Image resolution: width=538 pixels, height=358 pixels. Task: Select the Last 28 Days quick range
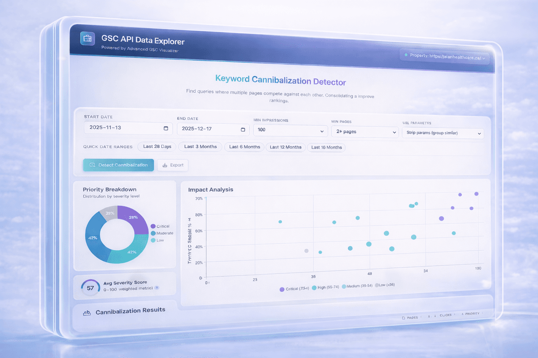point(157,146)
